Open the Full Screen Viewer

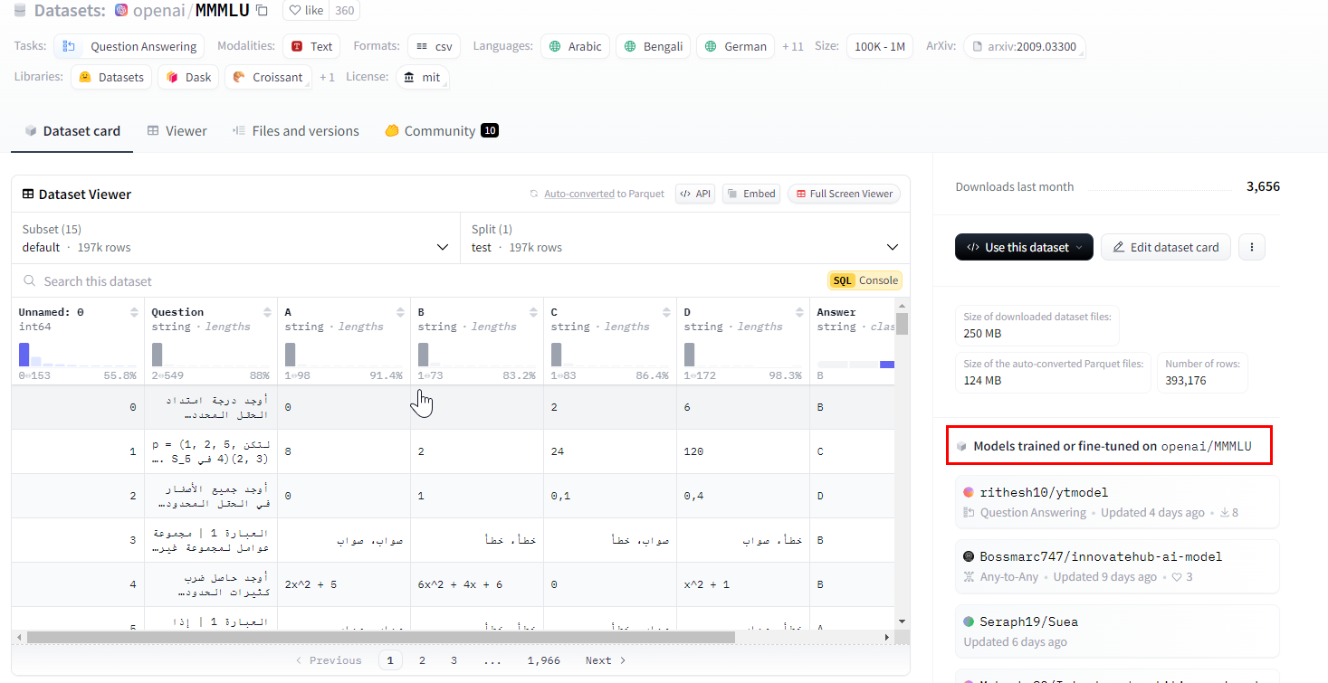(843, 194)
